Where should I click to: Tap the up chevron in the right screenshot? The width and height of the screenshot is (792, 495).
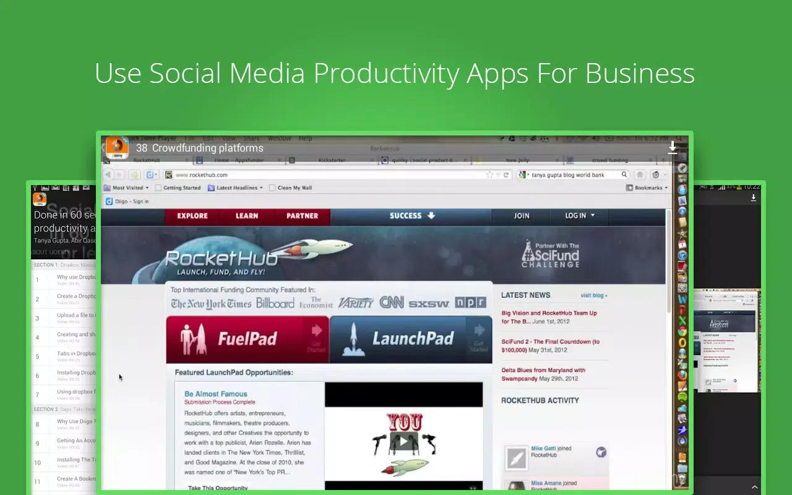(754, 488)
